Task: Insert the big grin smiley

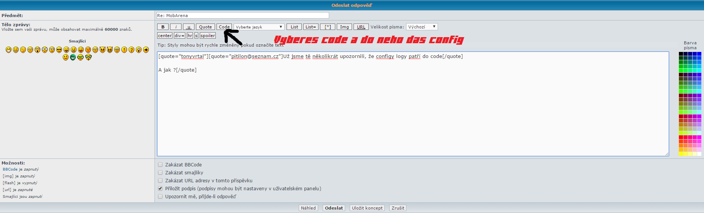Action: pyautogui.click(x=8, y=50)
